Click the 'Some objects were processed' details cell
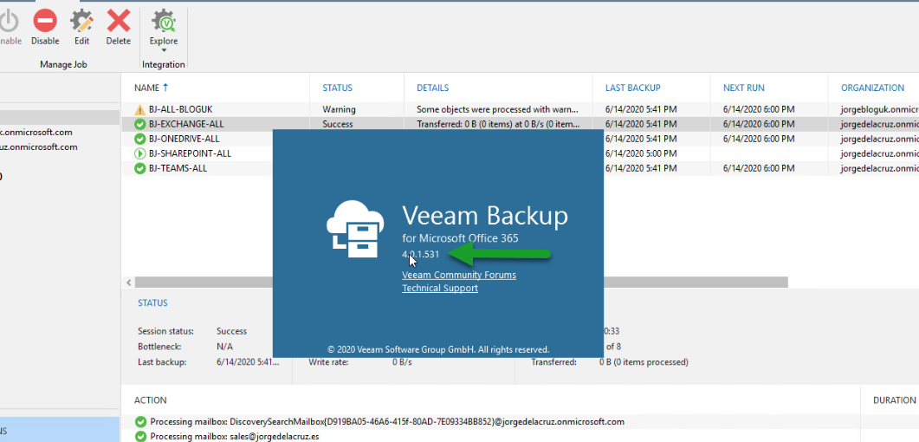The width and height of the screenshot is (919, 442). 497,109
